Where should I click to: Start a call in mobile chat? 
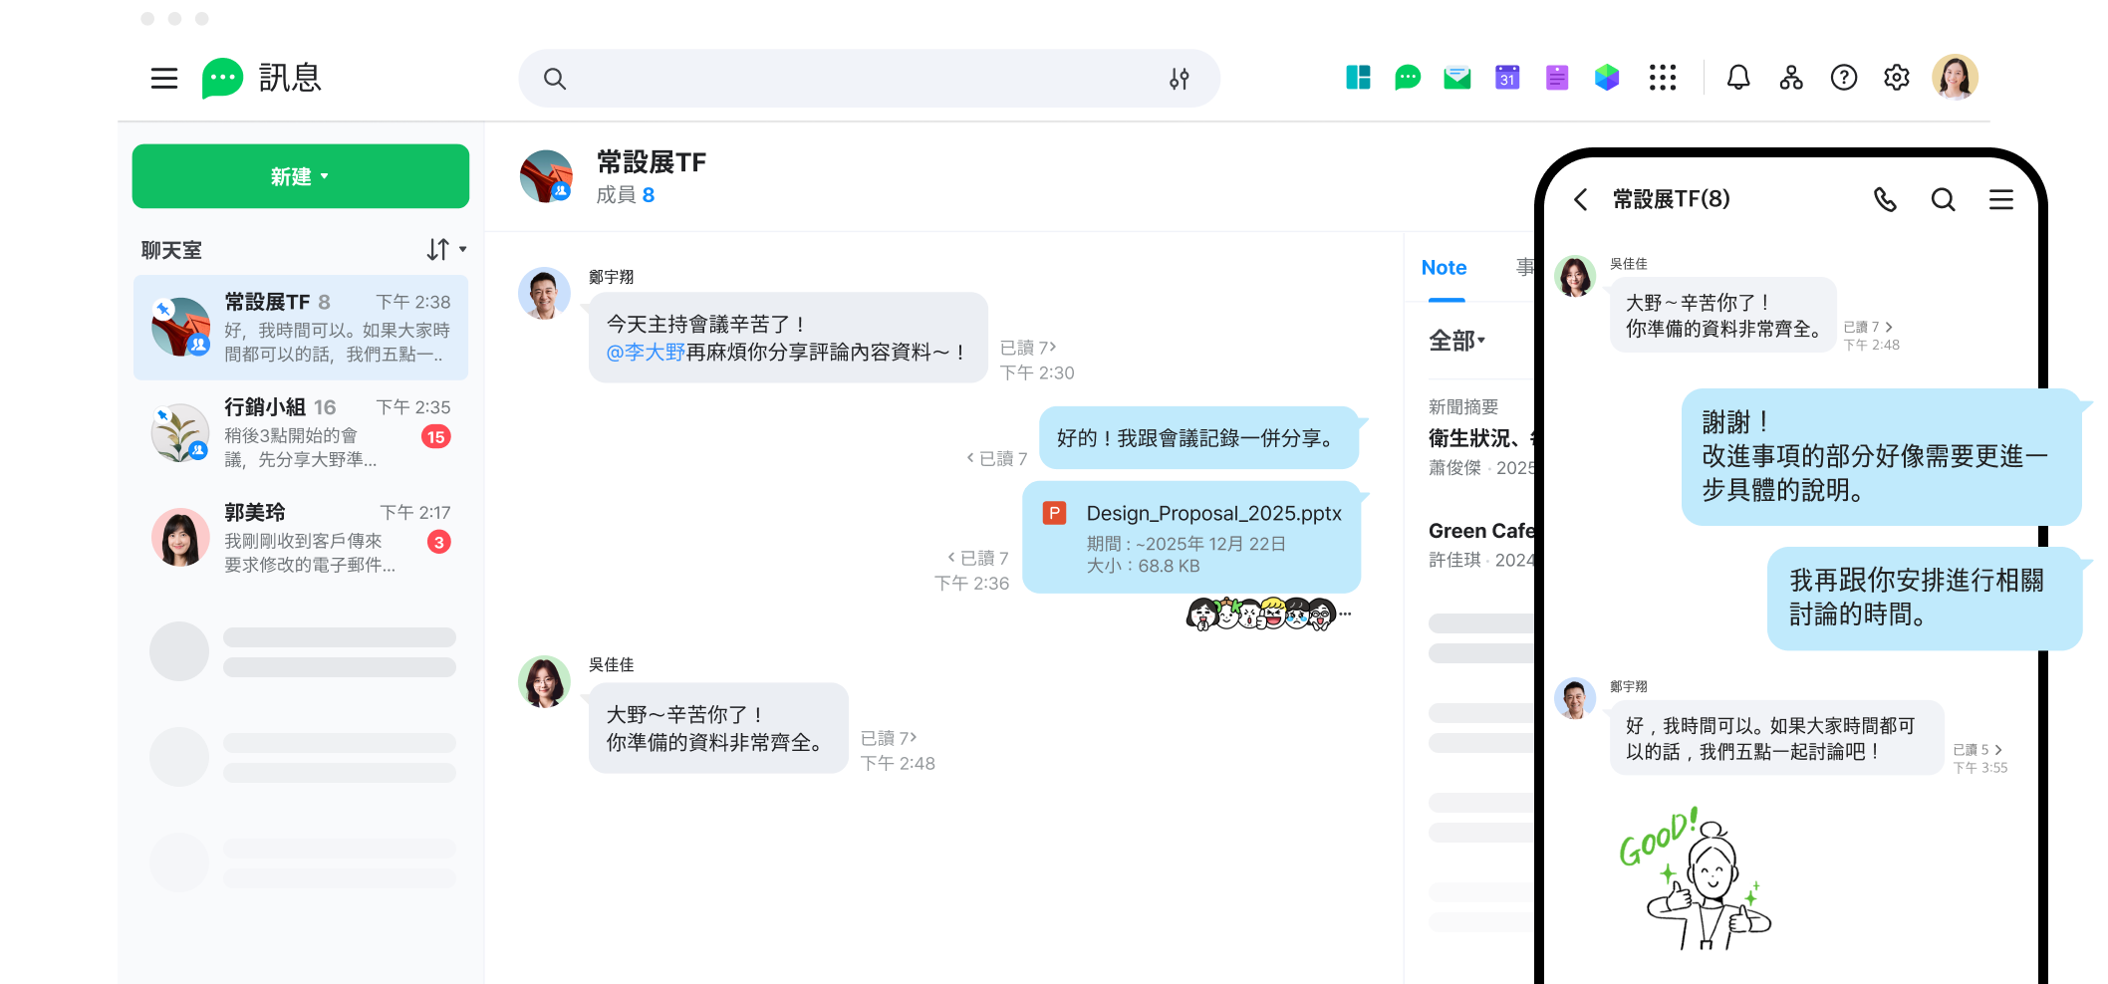point(1885,200)
